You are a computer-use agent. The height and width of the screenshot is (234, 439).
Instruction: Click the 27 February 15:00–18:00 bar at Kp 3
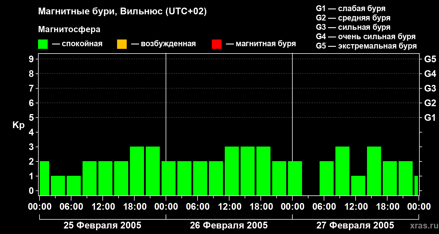[374, 171]
